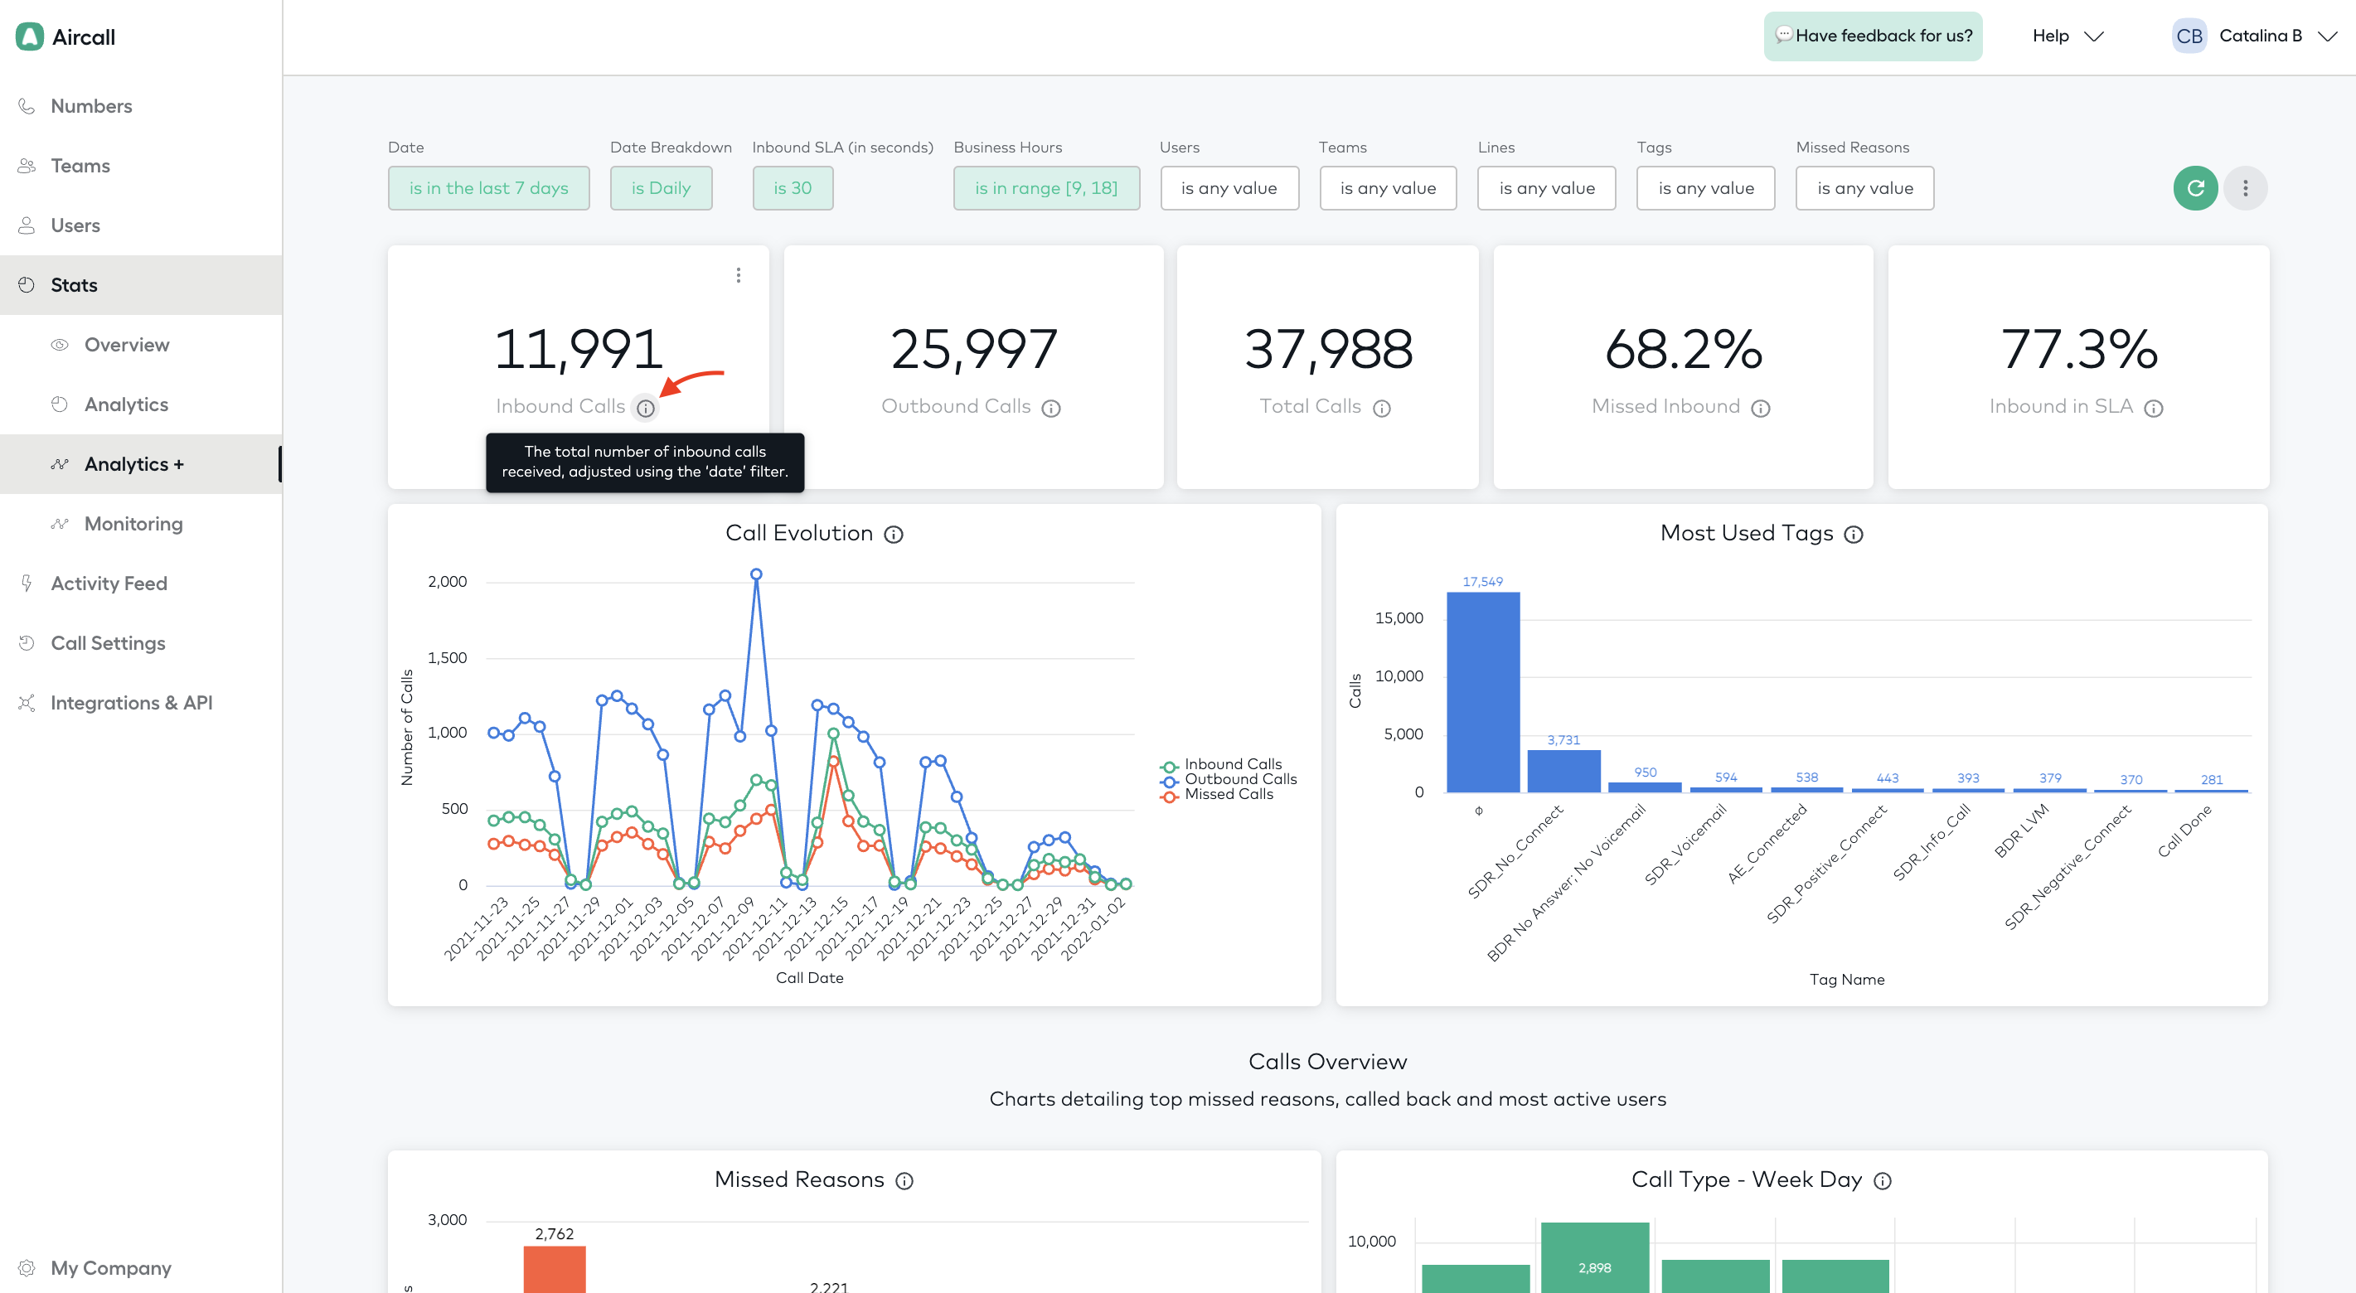Image resolution: width=2356 pixels, height=1293 pixels.
Task: Open the Monitoring stats page
Action: click(141, 523)
